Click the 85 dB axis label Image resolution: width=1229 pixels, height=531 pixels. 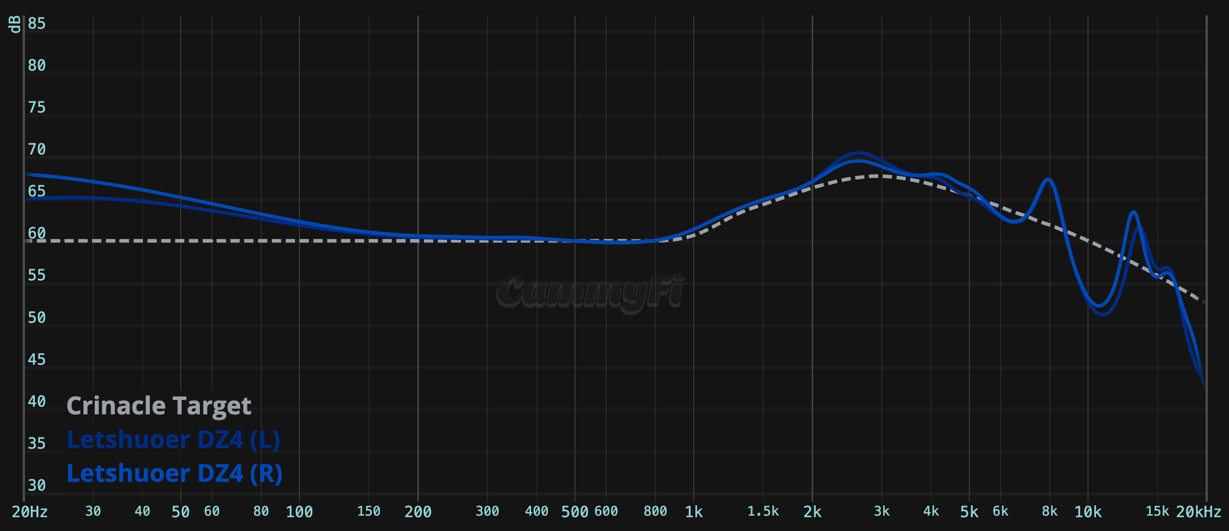pyautogui.click(x=36, y=24)
